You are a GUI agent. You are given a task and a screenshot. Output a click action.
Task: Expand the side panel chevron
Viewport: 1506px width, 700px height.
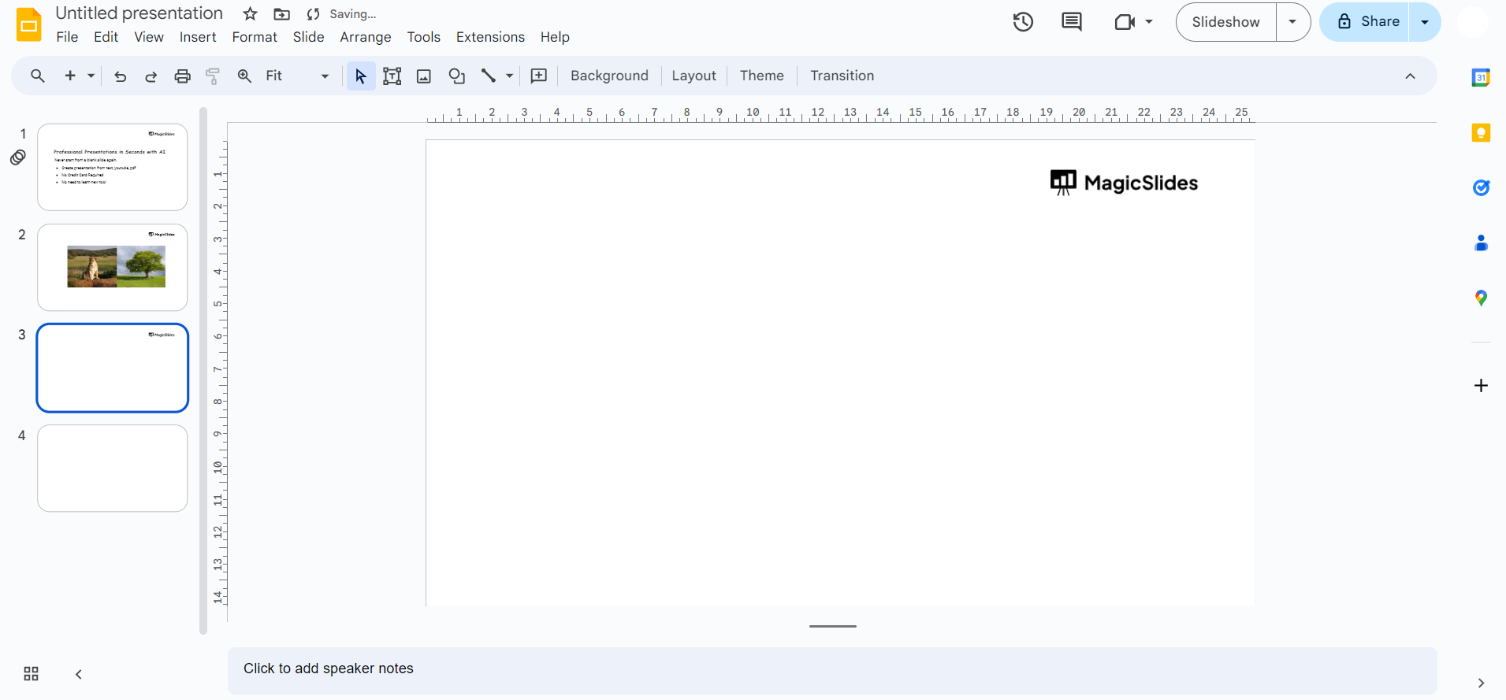point(1481,683)
